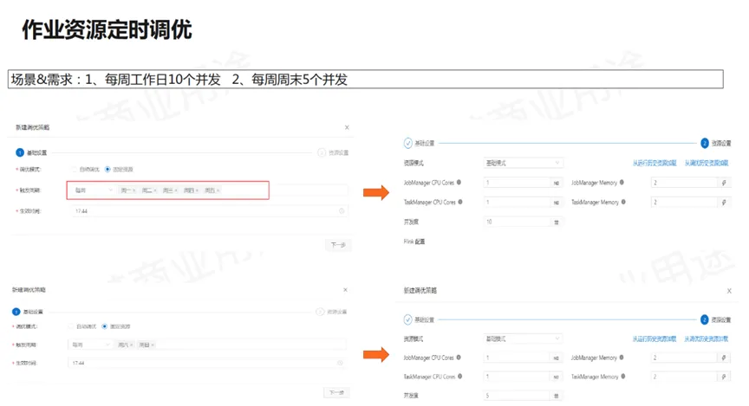749x406 pixels.
Task: Click 从运行历史资源加载 link in 并发度 5 panel
Action: 655,338
